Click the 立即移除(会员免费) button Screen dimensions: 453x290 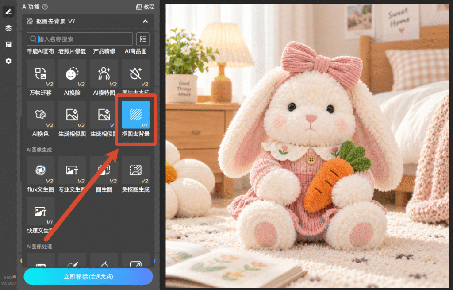point(88,276)
